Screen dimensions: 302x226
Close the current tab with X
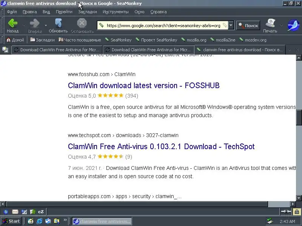click(297, 50)
